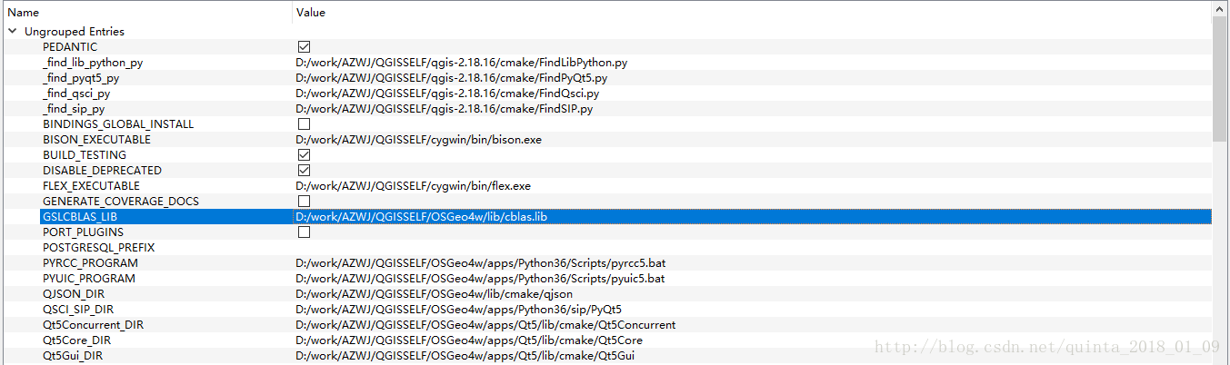
Task: Click the cmake/Qt5Core path value
Action: tap(469, 340)
